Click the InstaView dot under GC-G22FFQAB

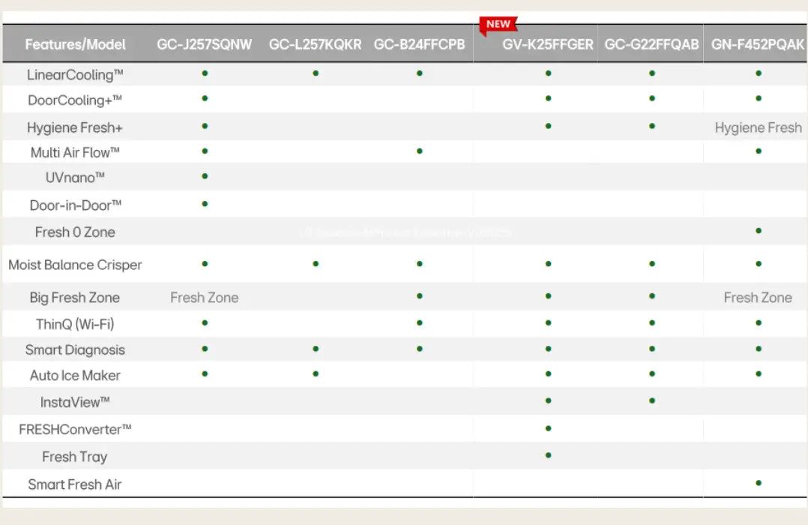(652, 401)
